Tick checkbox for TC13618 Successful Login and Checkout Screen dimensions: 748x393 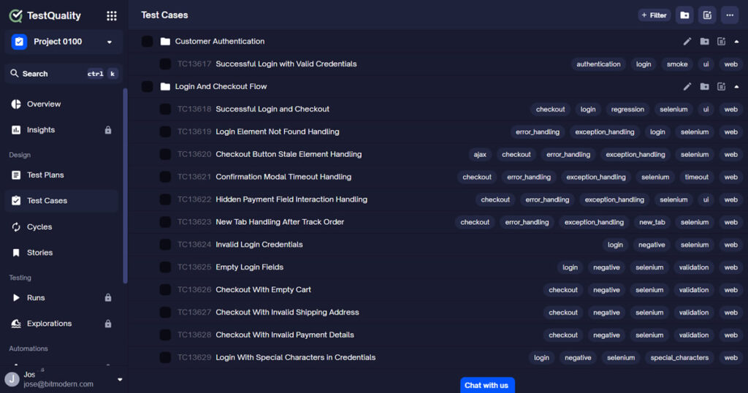165,110
